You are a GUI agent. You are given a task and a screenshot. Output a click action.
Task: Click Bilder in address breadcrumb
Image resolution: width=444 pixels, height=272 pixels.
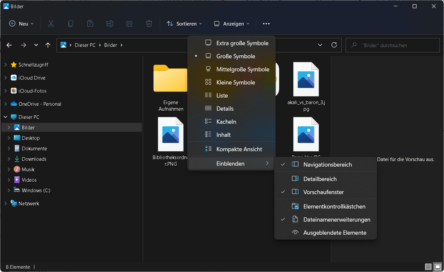pyautogui.click(x=111, y=45)
